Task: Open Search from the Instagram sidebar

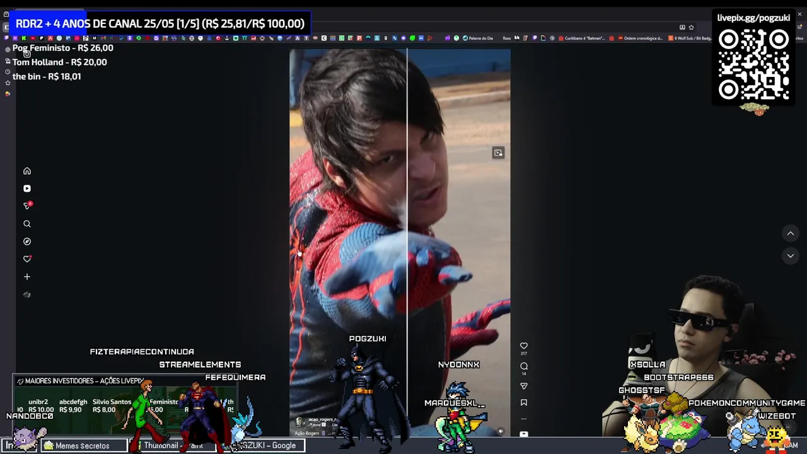Action: coord(27,224)
